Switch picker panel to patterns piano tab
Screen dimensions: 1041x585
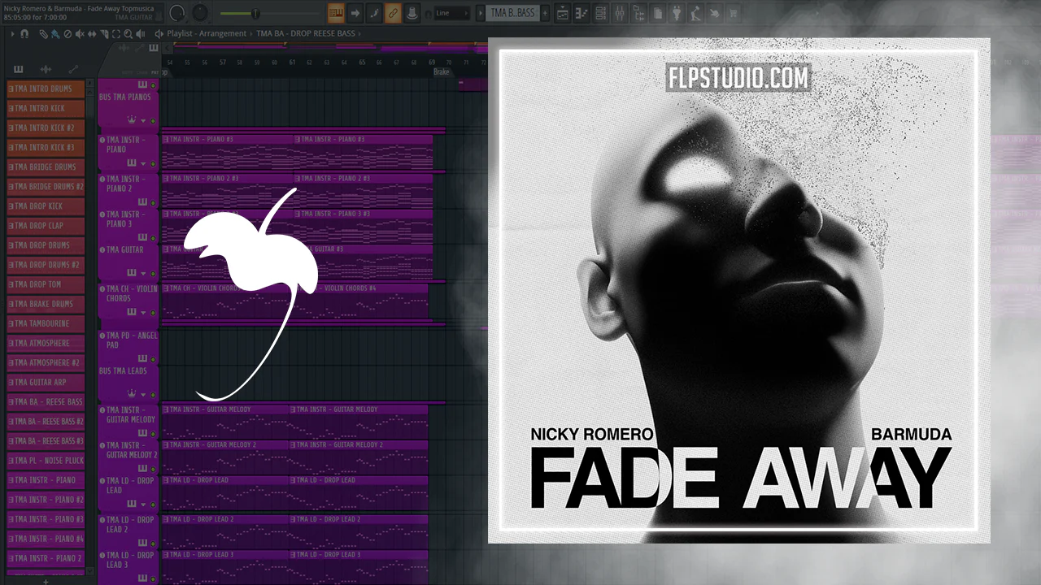pos(19,69)
